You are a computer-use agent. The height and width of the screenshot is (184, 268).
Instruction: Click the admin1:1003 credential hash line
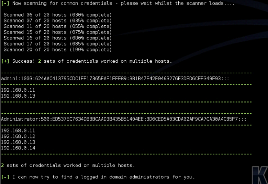115,78
